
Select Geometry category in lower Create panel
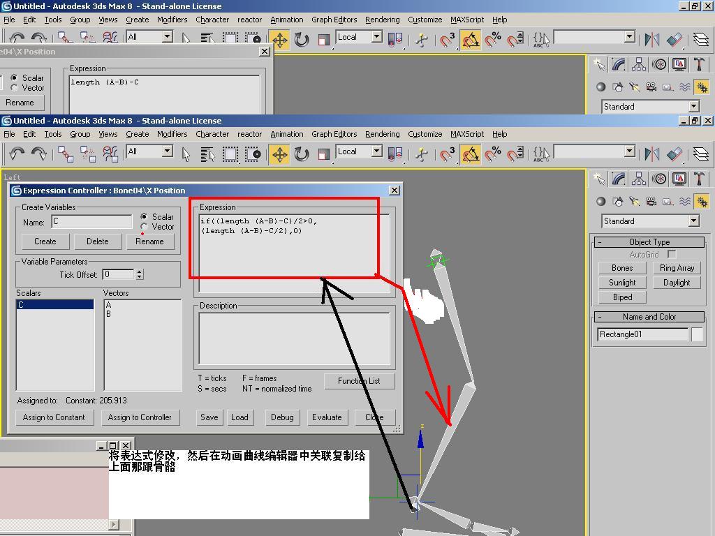(x=601, y=201)
